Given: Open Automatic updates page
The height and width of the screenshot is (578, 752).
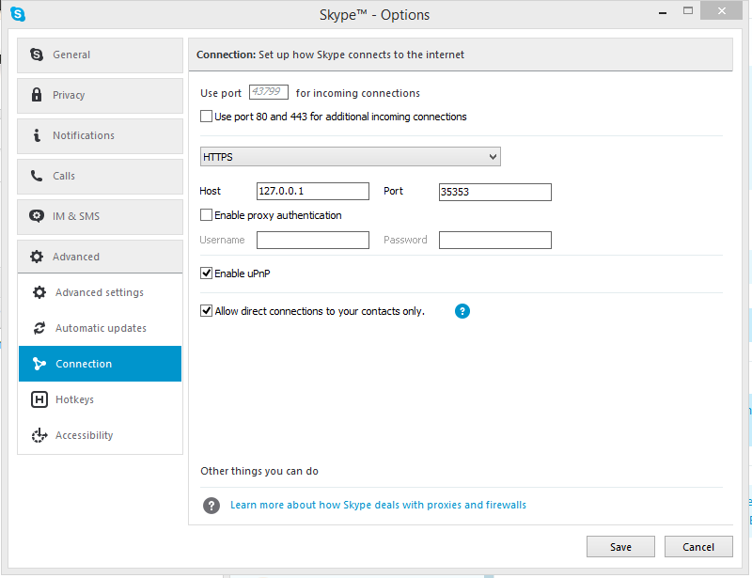Looking at the screenshot, I should click(101, 328).
